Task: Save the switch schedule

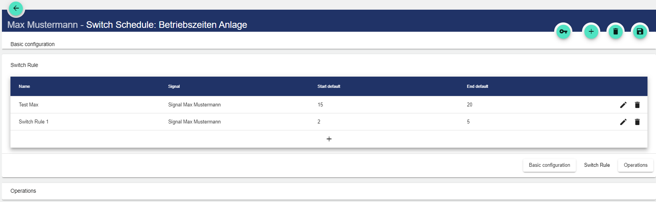Action: pyautogui.click(x=640, y=32)
